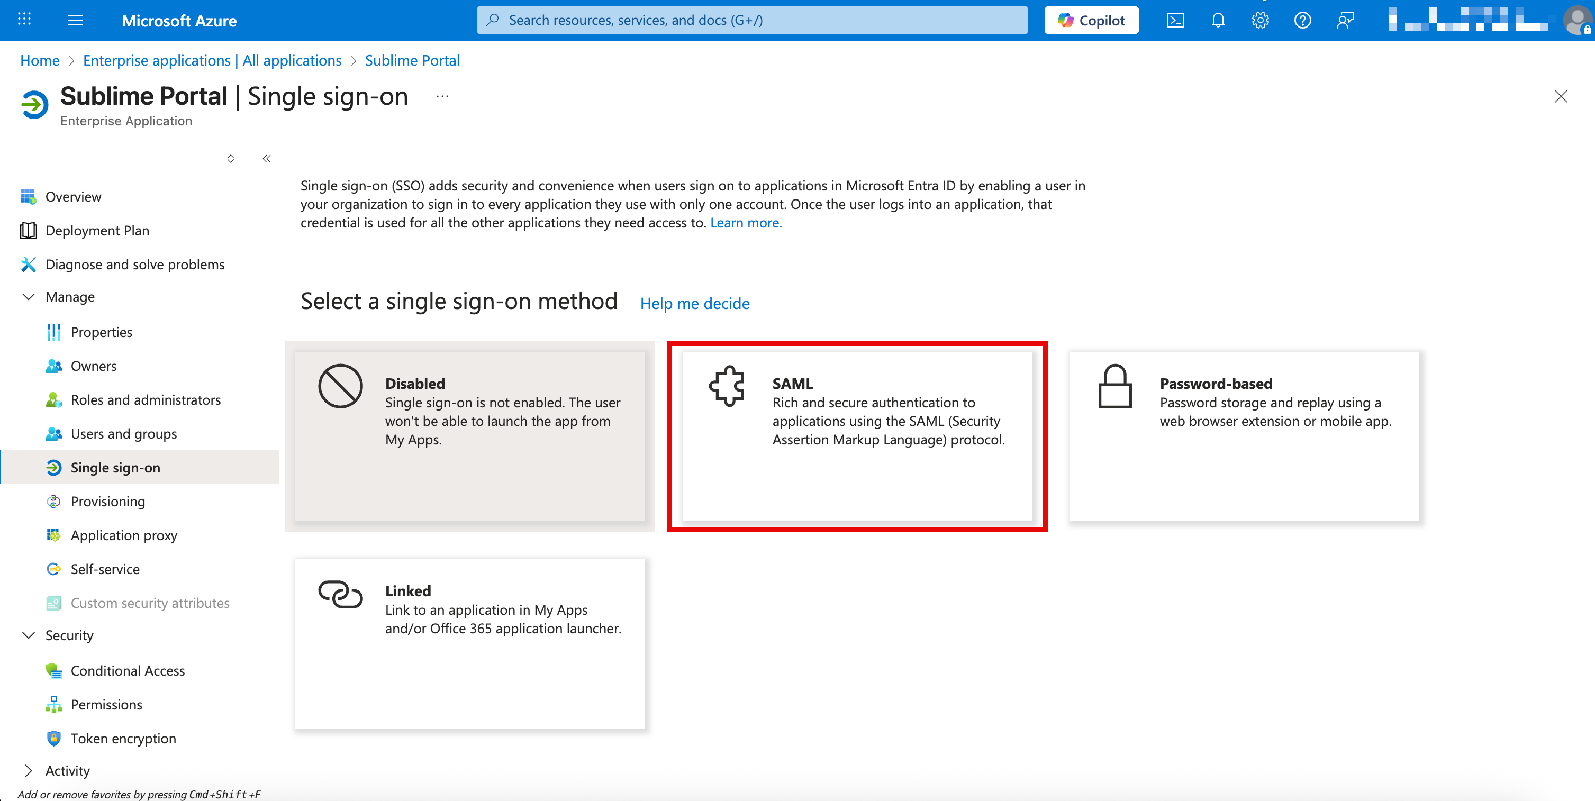This screenshot has height=801, width=1595.
Task: Click the Help me decide link
Action: [x=695, y=303]
